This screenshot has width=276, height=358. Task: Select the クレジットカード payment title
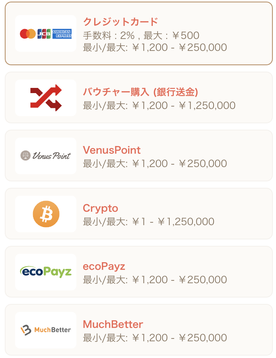121,22
